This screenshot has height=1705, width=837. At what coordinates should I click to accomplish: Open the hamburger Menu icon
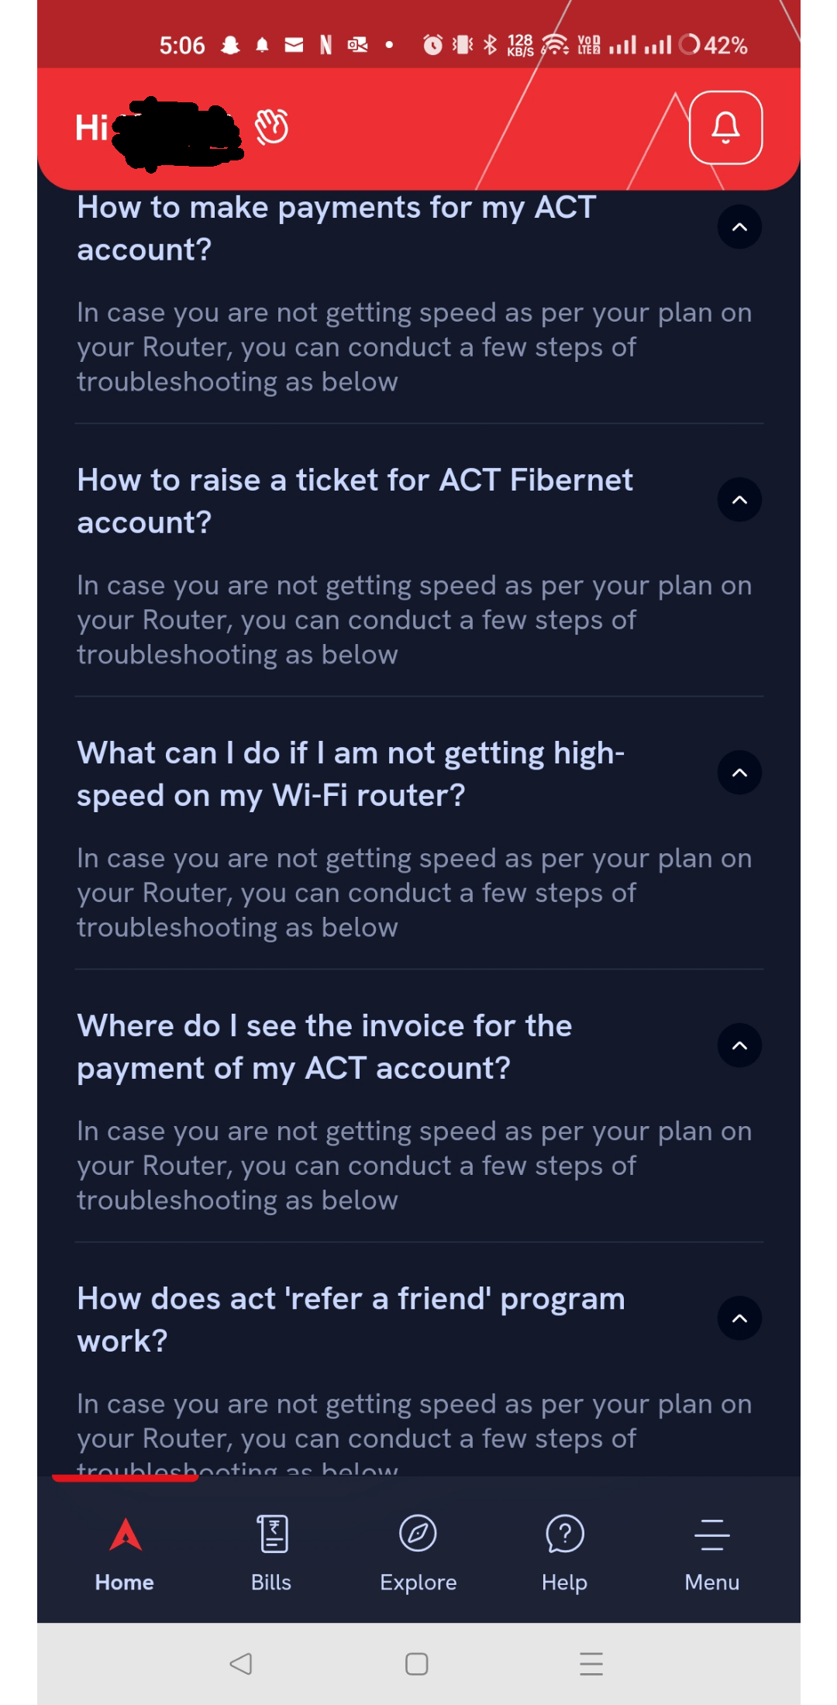[x=711, y=1534]
